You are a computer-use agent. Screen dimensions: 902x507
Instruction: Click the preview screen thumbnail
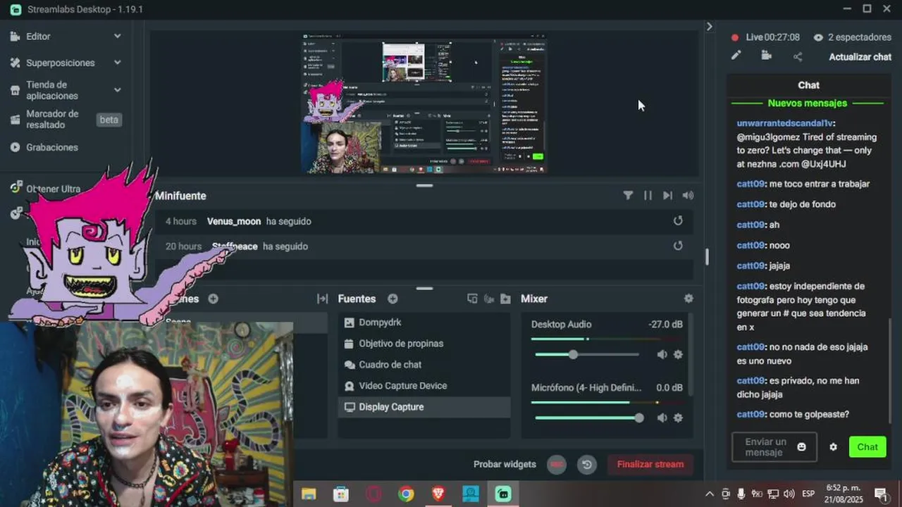[x=425, y=103]
